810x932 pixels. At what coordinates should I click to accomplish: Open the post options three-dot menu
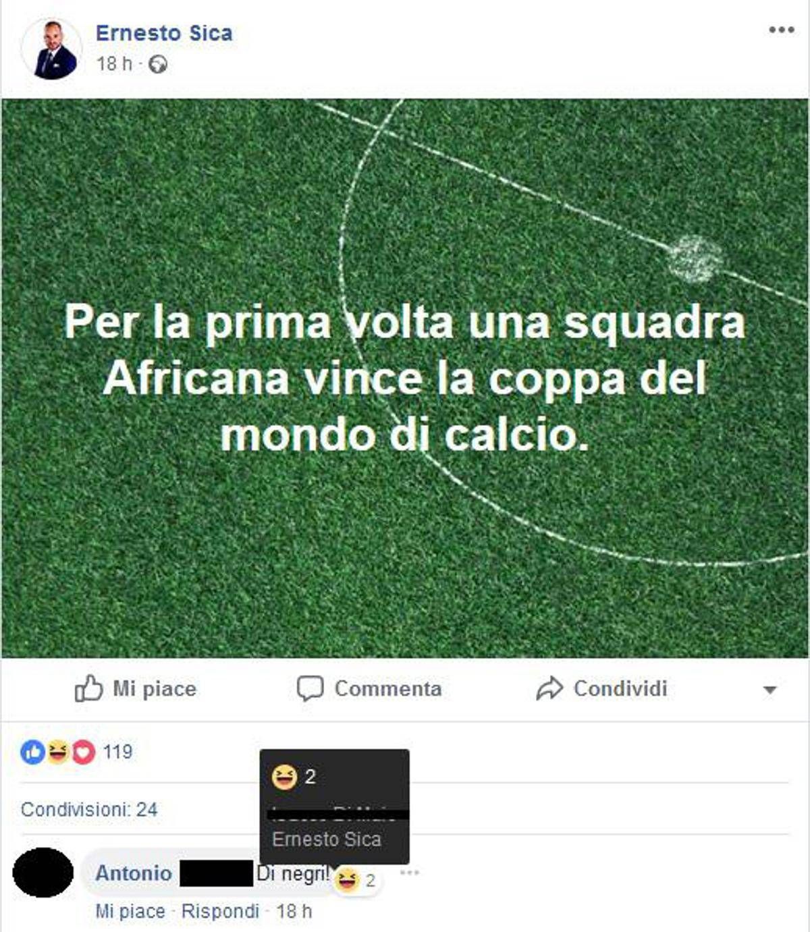tap(781, 30)
